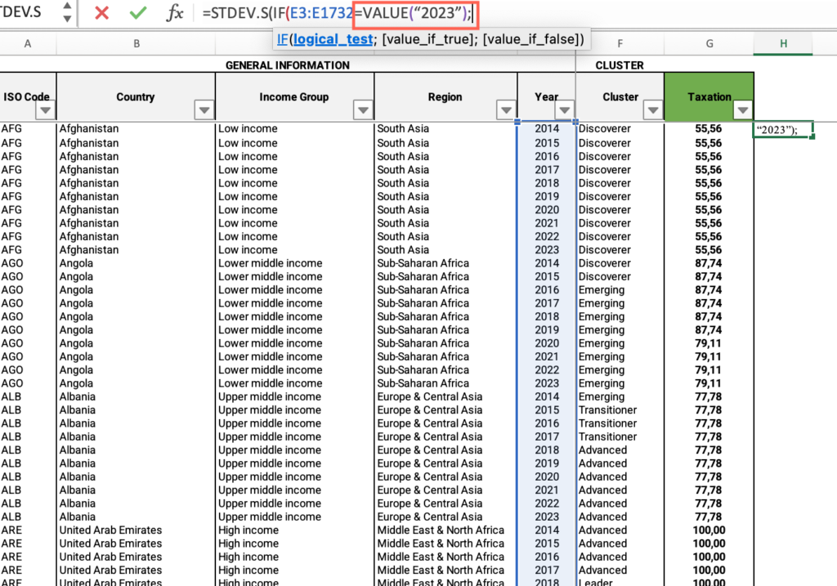Confirm the formula with green checkmark
This screenshot has width=837, height=586.
138,12
